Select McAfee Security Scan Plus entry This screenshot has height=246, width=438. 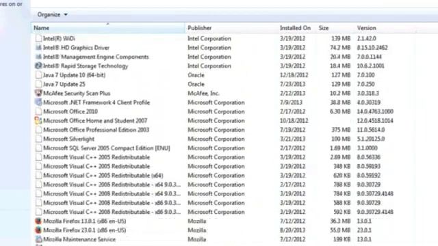77,94
